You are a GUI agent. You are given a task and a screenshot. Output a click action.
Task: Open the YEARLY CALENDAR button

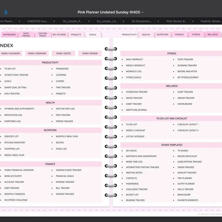pos(11,53)
